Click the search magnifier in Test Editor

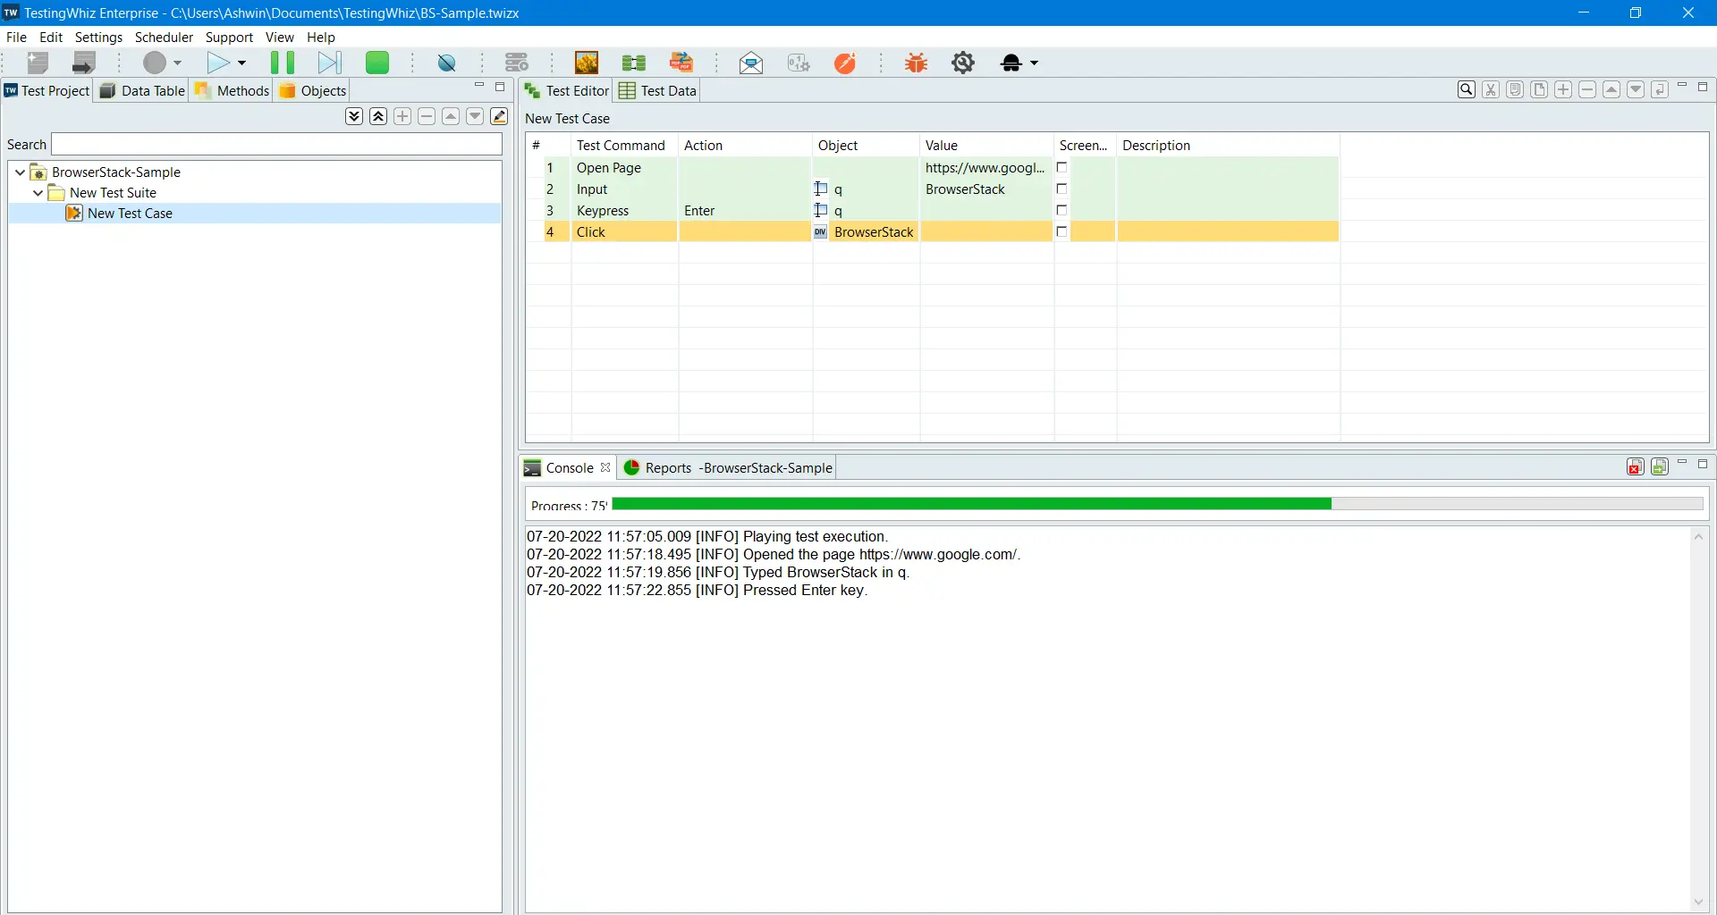[x=1466, y=89]
